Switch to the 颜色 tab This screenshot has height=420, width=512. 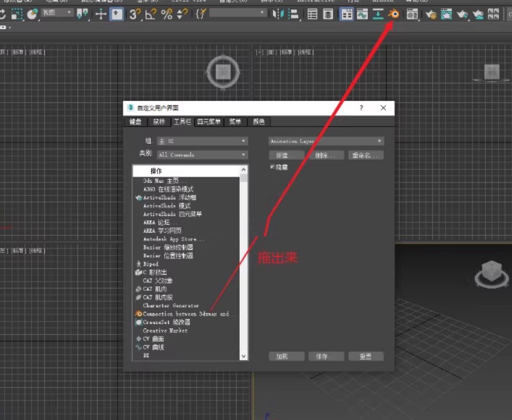pos(258,122)
